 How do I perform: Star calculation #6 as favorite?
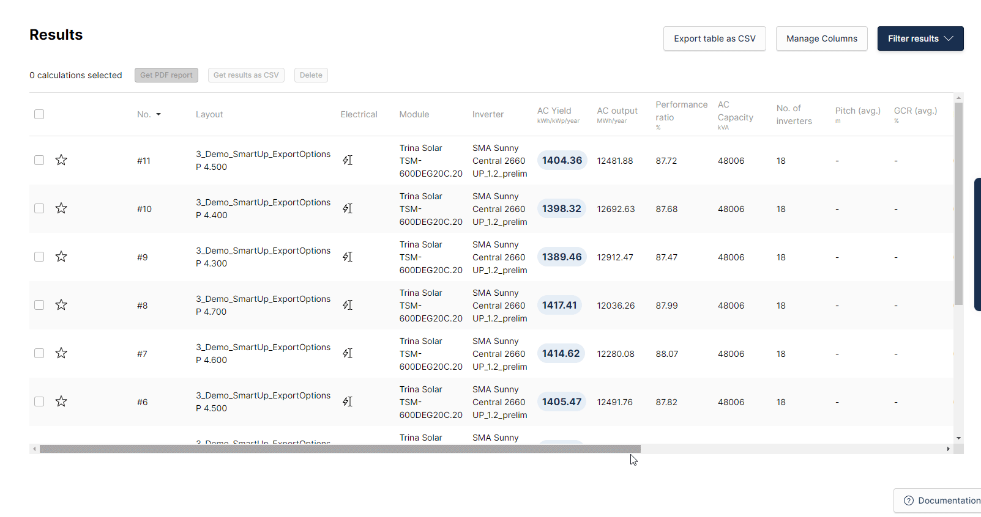(61, 402)
